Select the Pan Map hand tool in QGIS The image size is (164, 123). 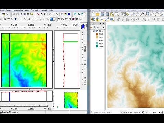click(123, 14)
